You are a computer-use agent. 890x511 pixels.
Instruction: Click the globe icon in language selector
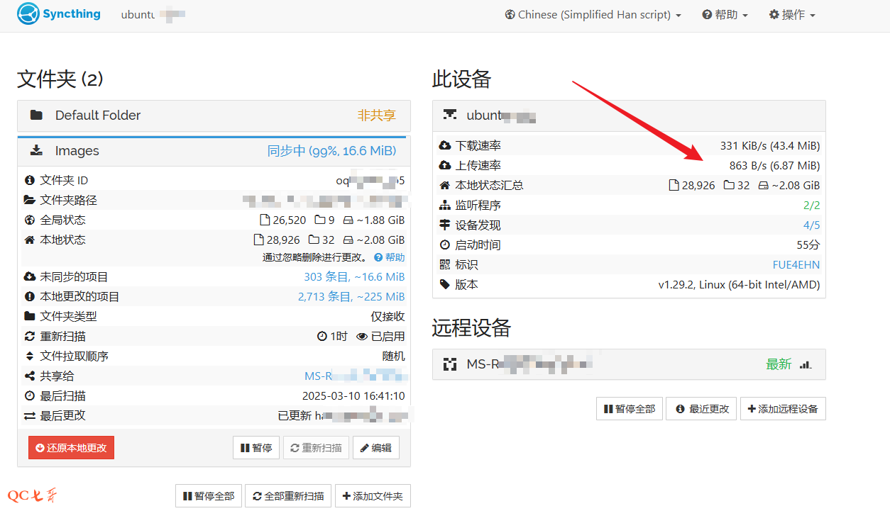point(510,15)
